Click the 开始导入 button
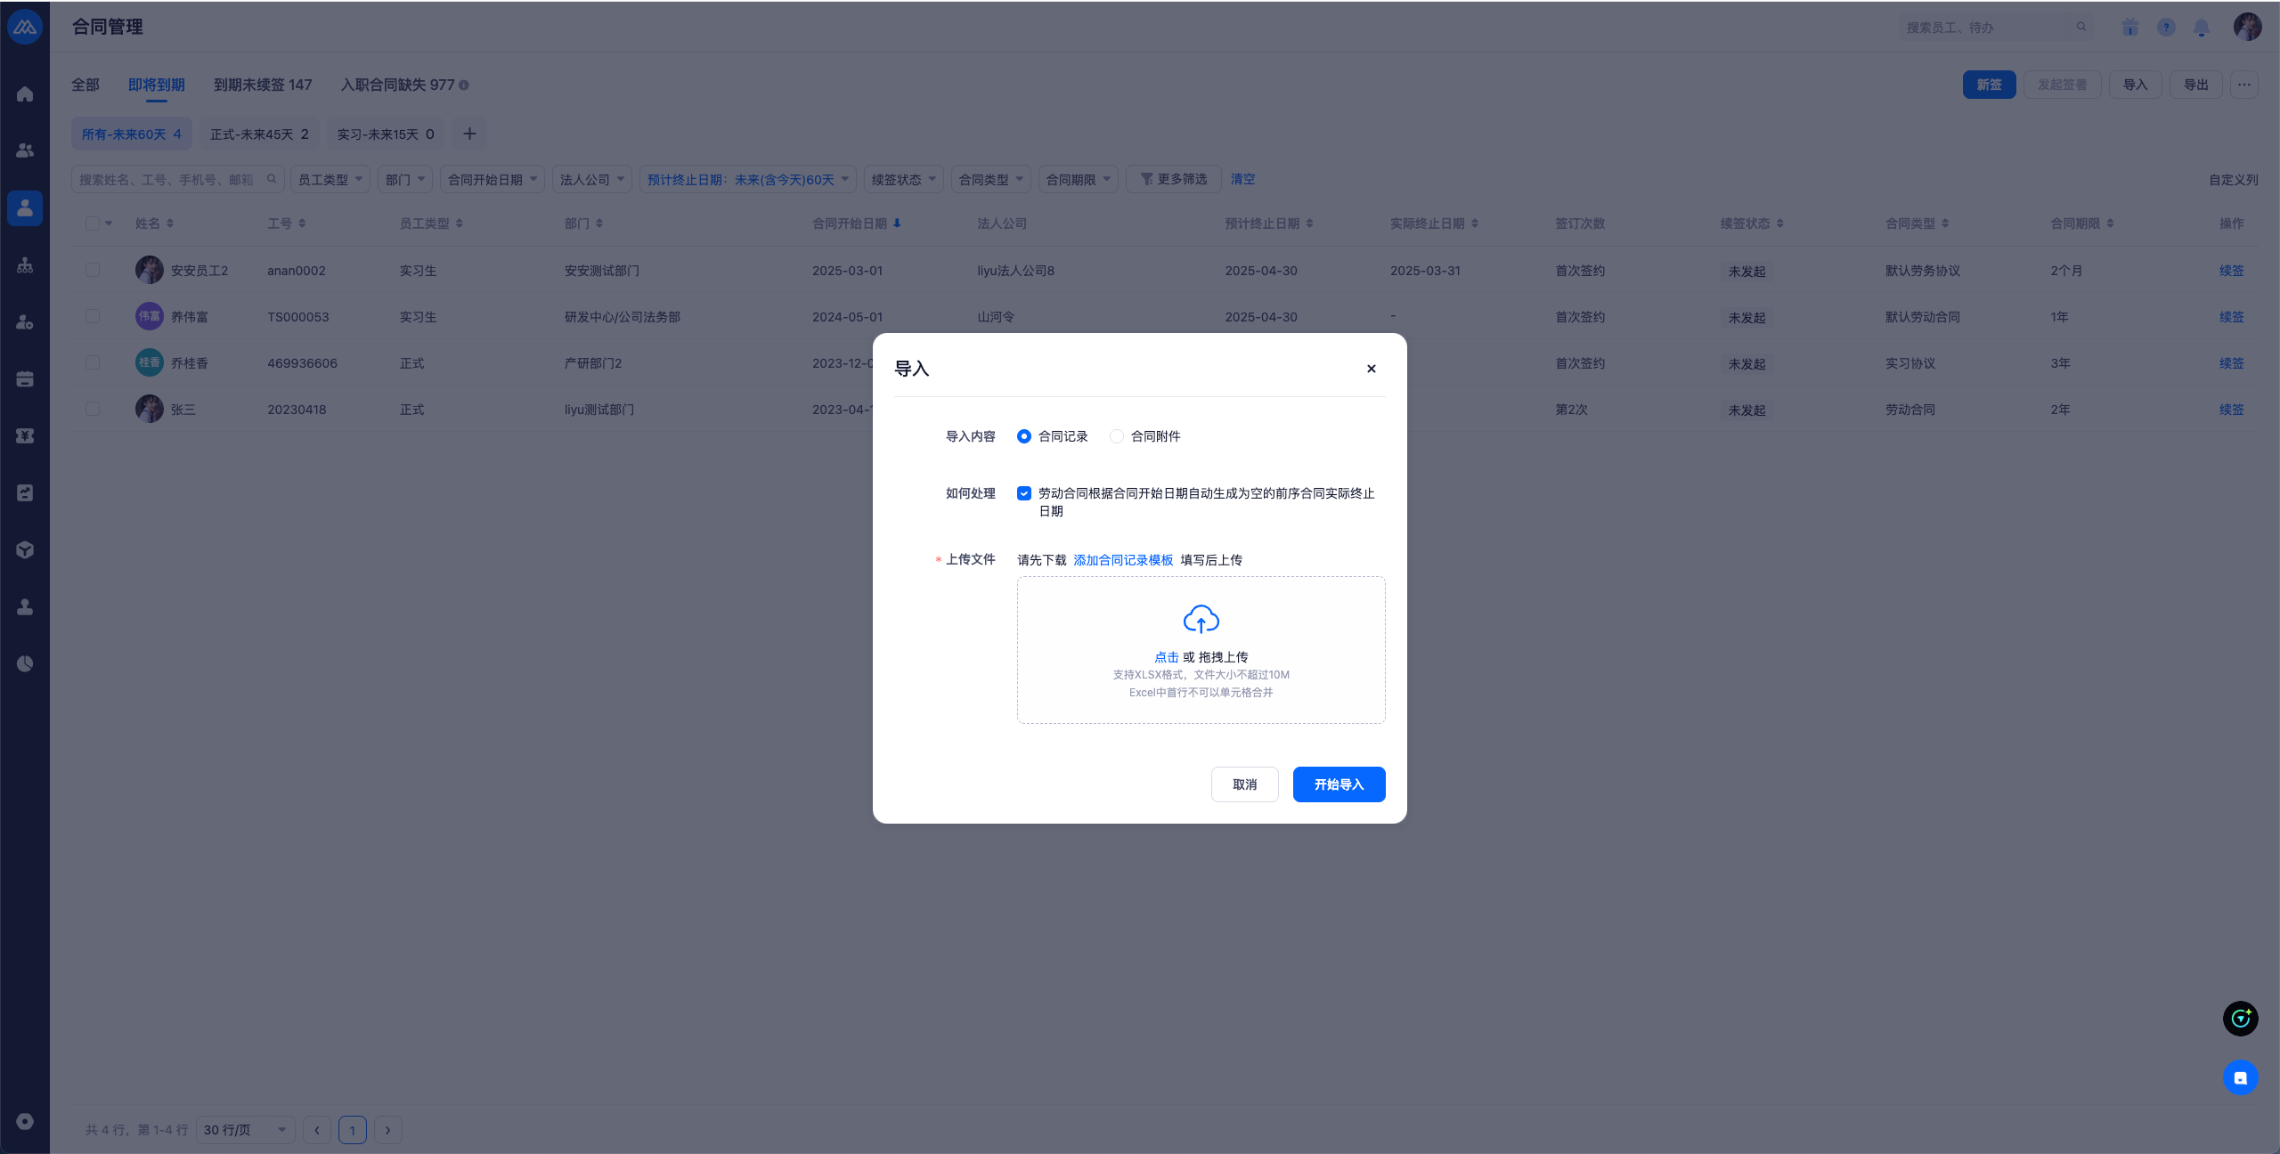This screenshot has height=1154, width=2280. coord(1339,784)
